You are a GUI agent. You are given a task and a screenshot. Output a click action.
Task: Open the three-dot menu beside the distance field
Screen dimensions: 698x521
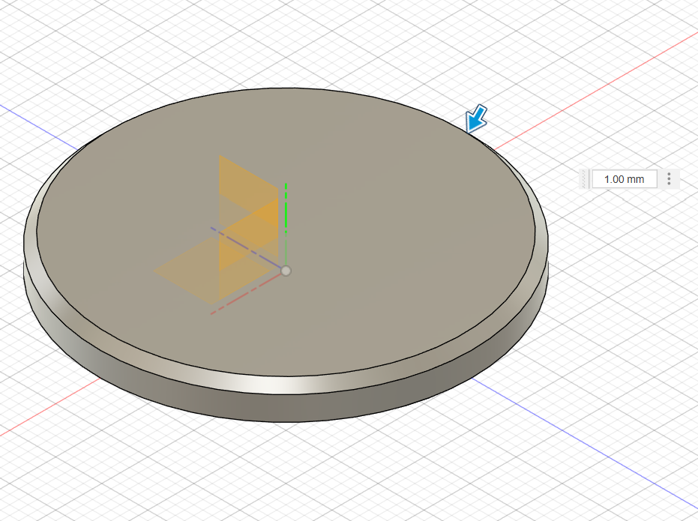coord(669,179)
